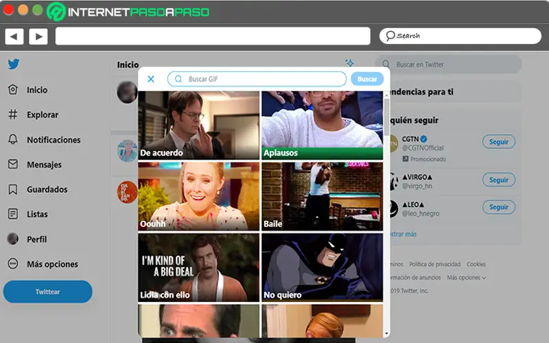Click the Buscar en Twitter search box
This screenshot has height=343, width=549.
449,64
